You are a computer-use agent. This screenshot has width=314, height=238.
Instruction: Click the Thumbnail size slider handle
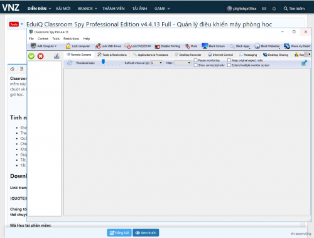103,62
